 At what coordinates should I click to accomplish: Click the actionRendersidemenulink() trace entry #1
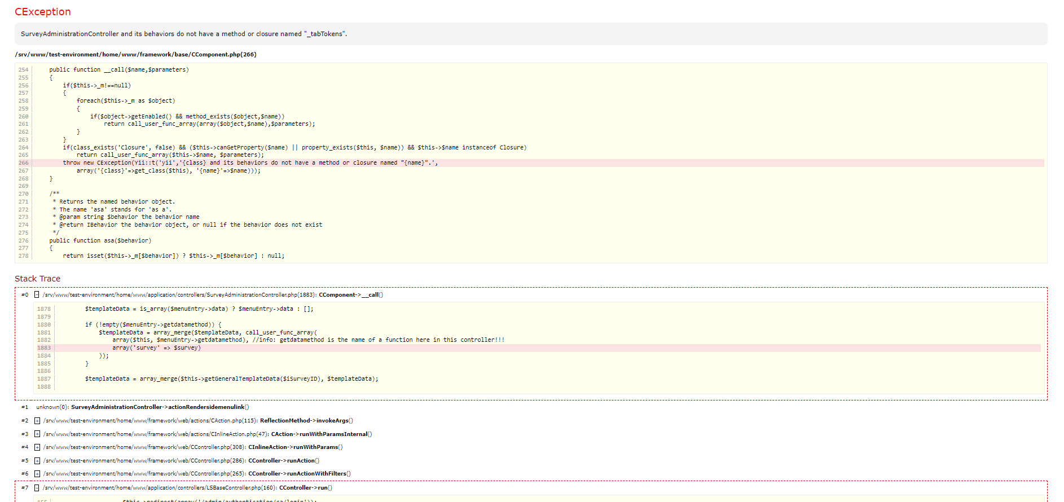coord(160,407)
